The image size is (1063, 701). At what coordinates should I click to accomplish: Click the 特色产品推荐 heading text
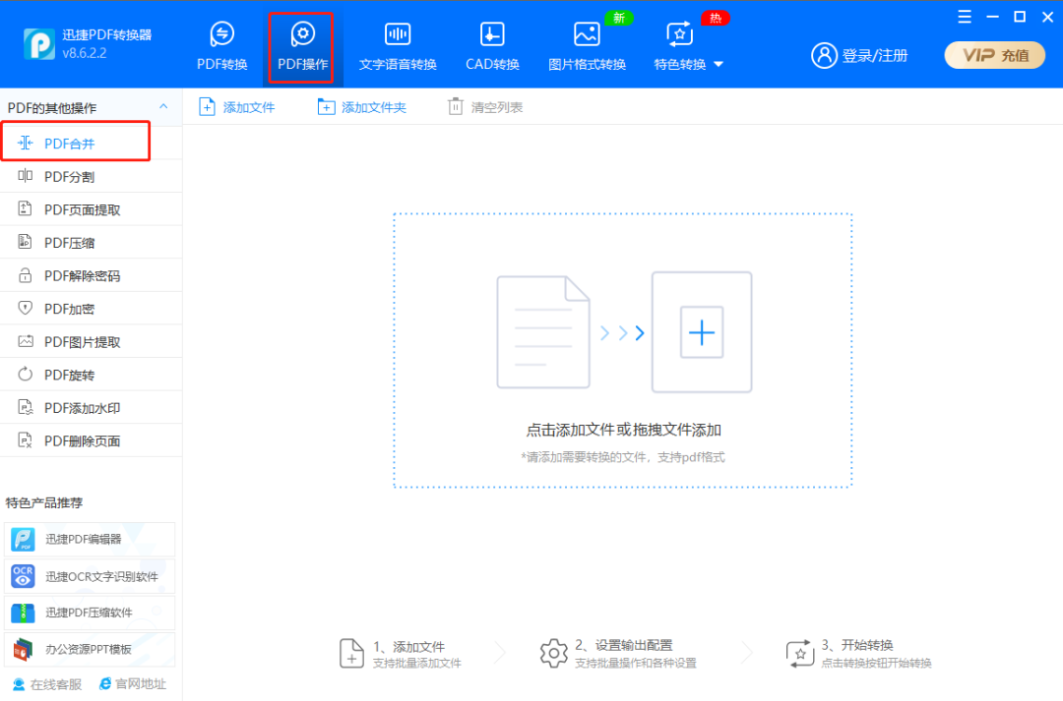[x=44, y=502]
